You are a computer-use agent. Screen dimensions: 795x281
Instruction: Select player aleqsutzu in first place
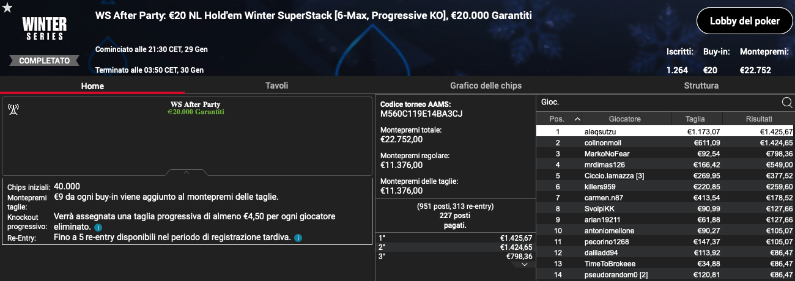click(665, 131)
